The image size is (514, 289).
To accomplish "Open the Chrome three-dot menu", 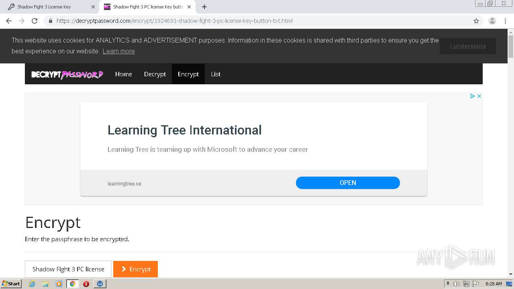I will 505,21.
